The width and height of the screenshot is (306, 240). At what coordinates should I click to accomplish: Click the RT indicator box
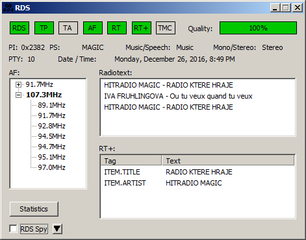[117, 28]
